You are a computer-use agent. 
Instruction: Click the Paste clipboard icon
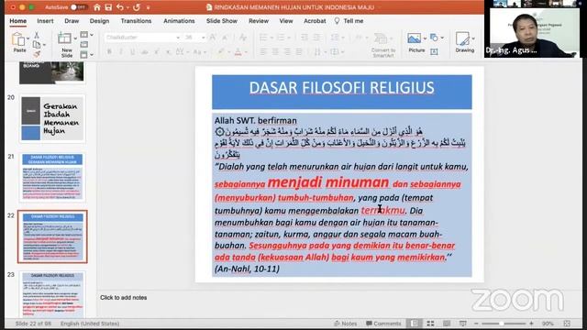(18, 39)
